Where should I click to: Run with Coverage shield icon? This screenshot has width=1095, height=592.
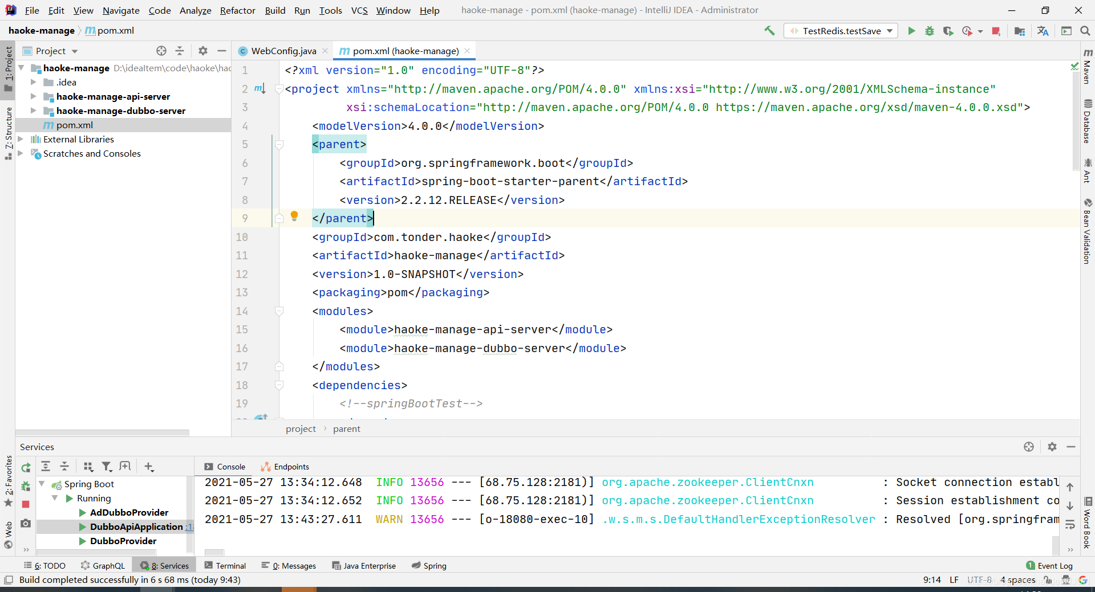pos(948,31)
